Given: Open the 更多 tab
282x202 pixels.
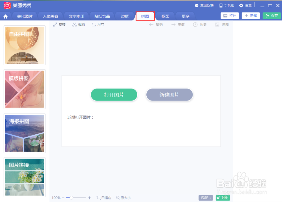Looking at the screenshot, I should 185,16.
